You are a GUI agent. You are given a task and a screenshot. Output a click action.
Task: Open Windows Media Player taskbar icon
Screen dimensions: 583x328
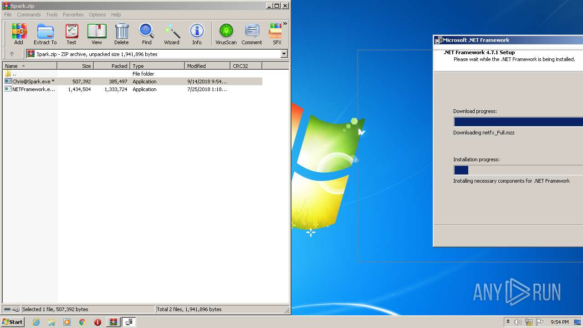67,322
